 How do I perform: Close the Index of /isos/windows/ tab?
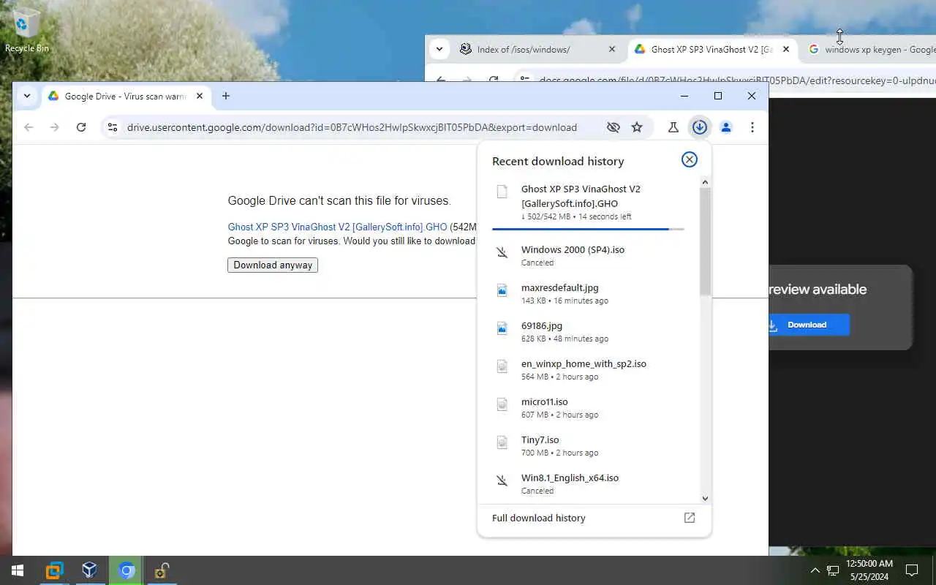(612, 50)
